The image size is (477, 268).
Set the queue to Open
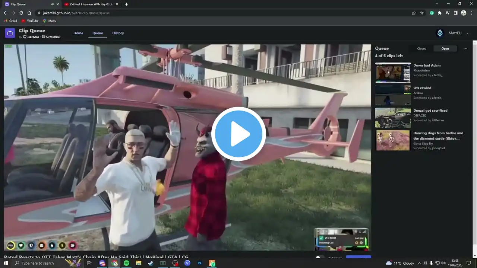pyautogui.click(x=445, y=48)
